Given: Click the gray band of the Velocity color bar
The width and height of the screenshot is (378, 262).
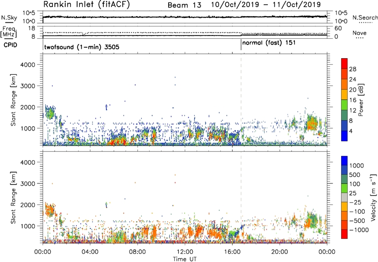Looking at the screenshot, I should (344, 198).
